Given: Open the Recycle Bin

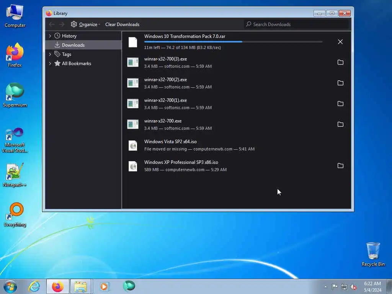Looking at the screenshot, I should tap(373, 254).
